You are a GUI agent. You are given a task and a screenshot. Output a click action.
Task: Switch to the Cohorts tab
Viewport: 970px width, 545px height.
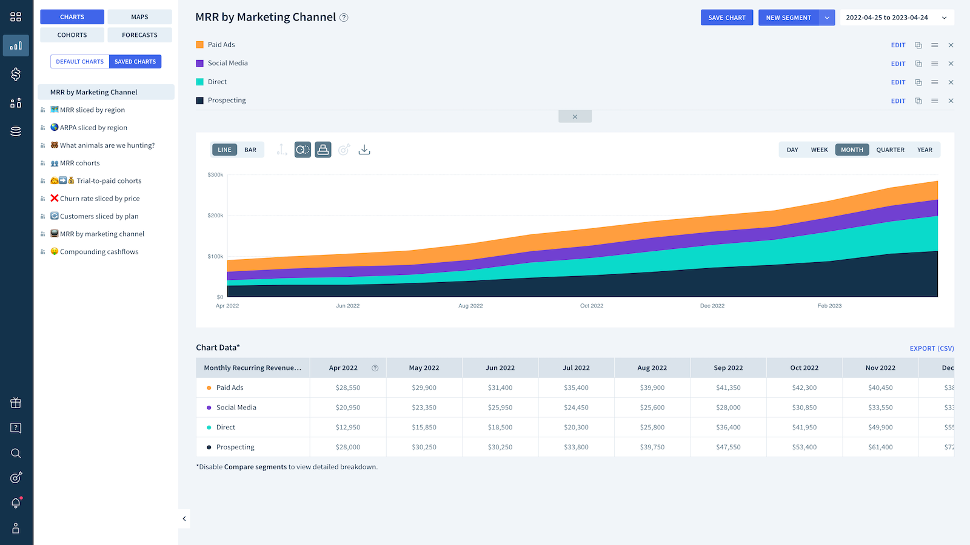(x=72, y=35)
